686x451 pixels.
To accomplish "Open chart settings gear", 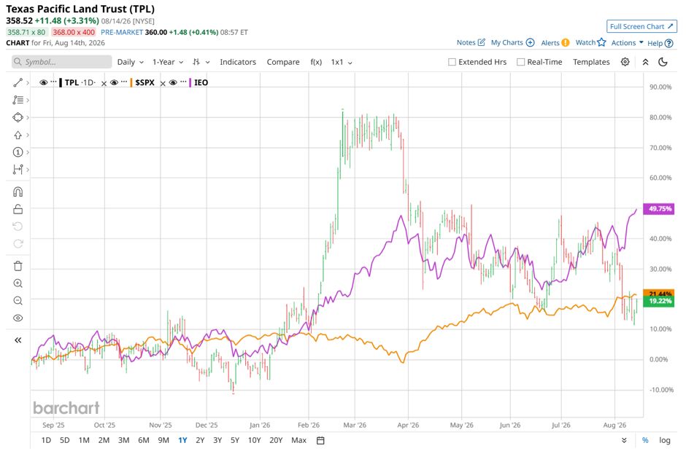I will (625, 62).
